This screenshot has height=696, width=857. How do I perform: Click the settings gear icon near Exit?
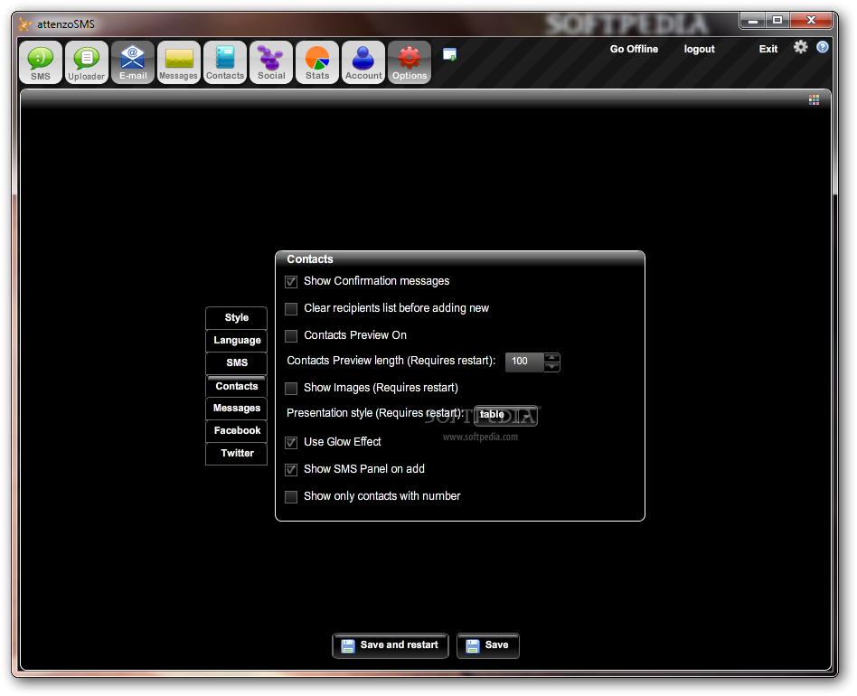(x=800, y=47)
